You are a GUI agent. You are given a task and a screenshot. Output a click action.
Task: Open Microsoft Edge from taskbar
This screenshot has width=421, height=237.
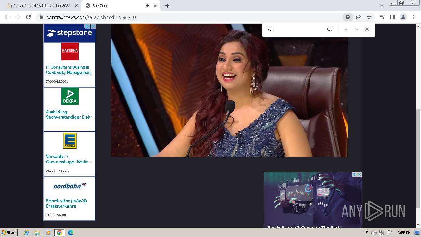coord(70,233)
